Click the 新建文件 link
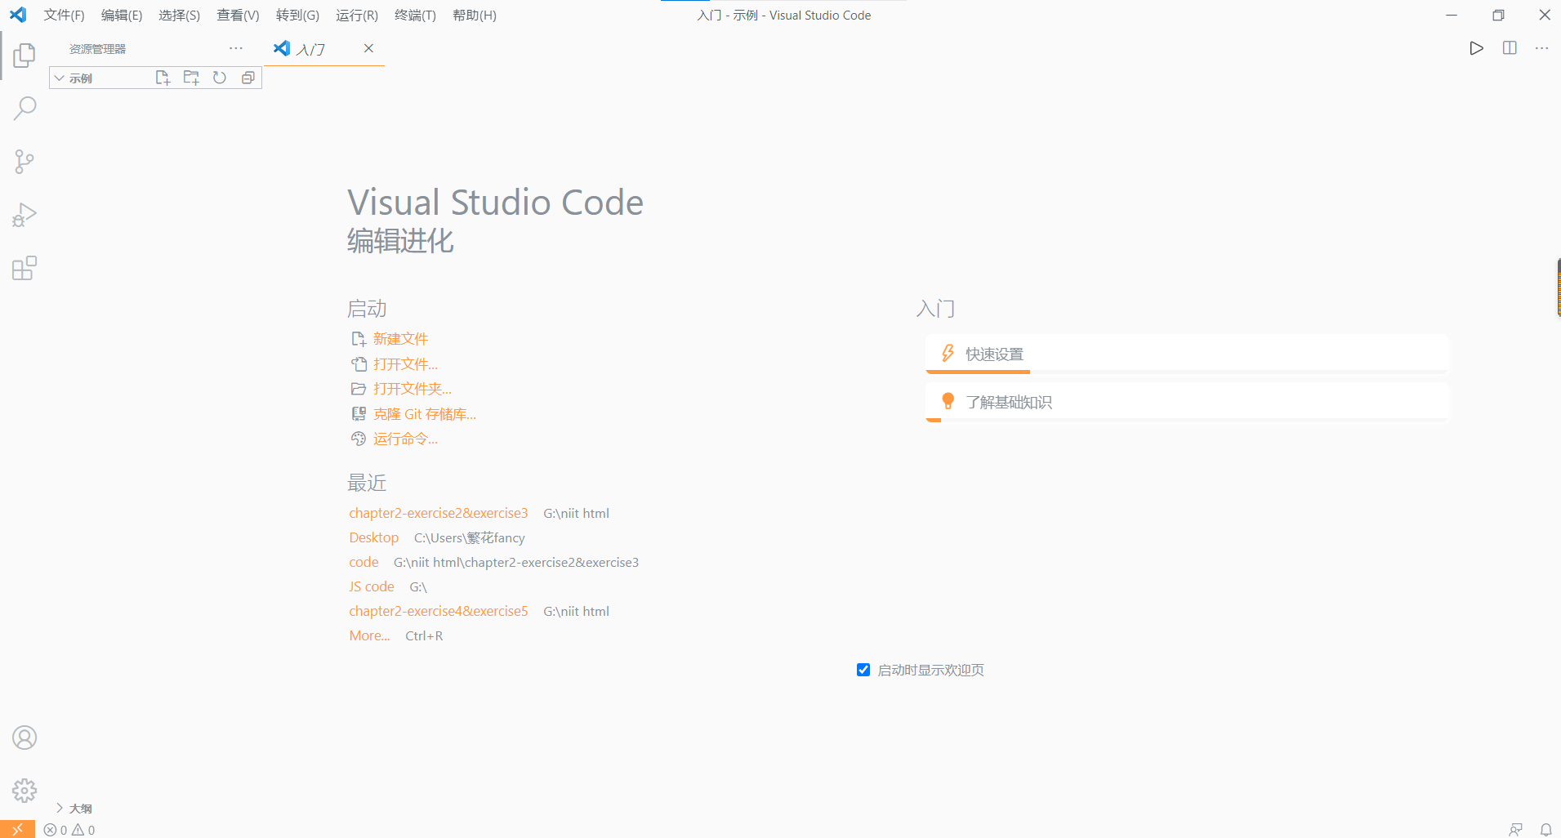Viewport: 1561px width, 838px height. 400,339
